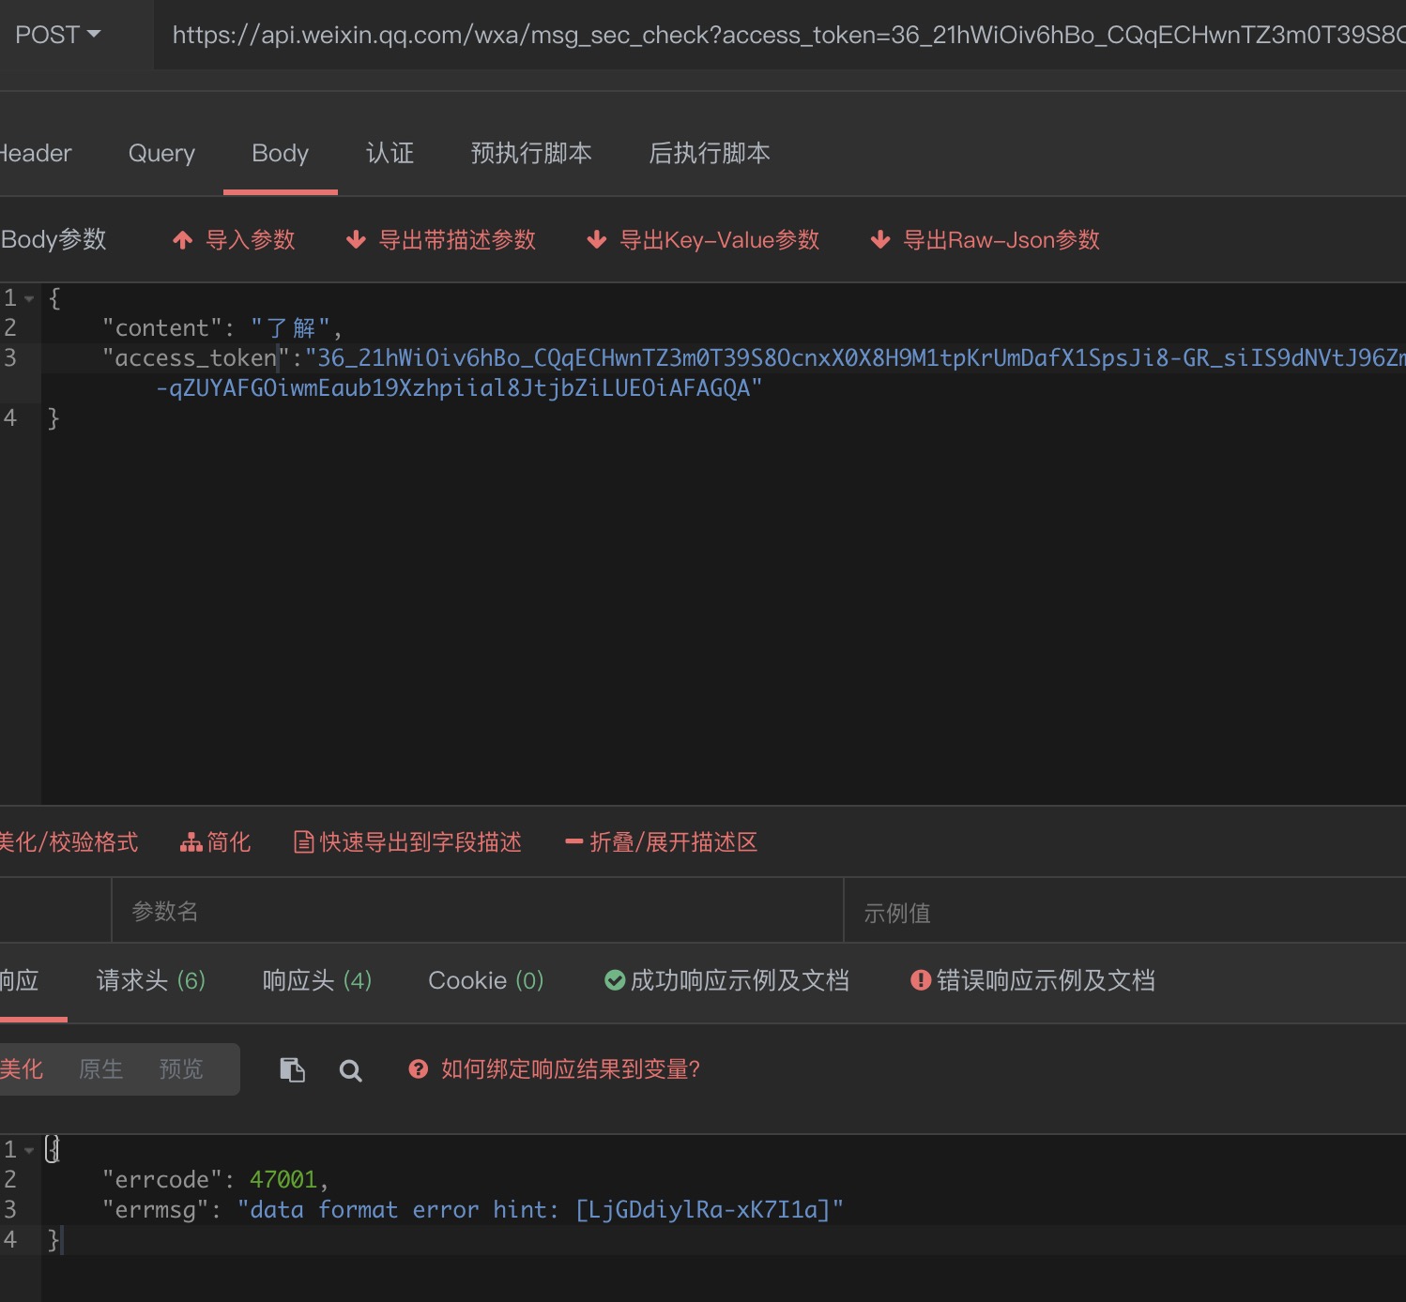
Task: Beautify JSON using 美化/校验格式
Action: (70, 842)
